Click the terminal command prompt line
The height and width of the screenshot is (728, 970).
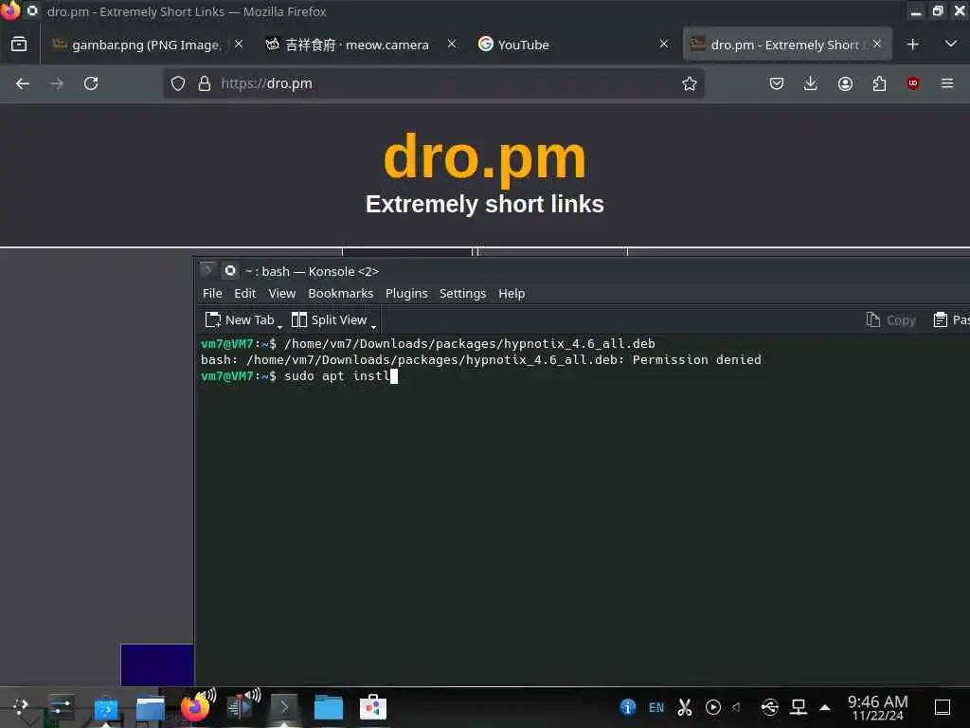click(x=299, y=375)
